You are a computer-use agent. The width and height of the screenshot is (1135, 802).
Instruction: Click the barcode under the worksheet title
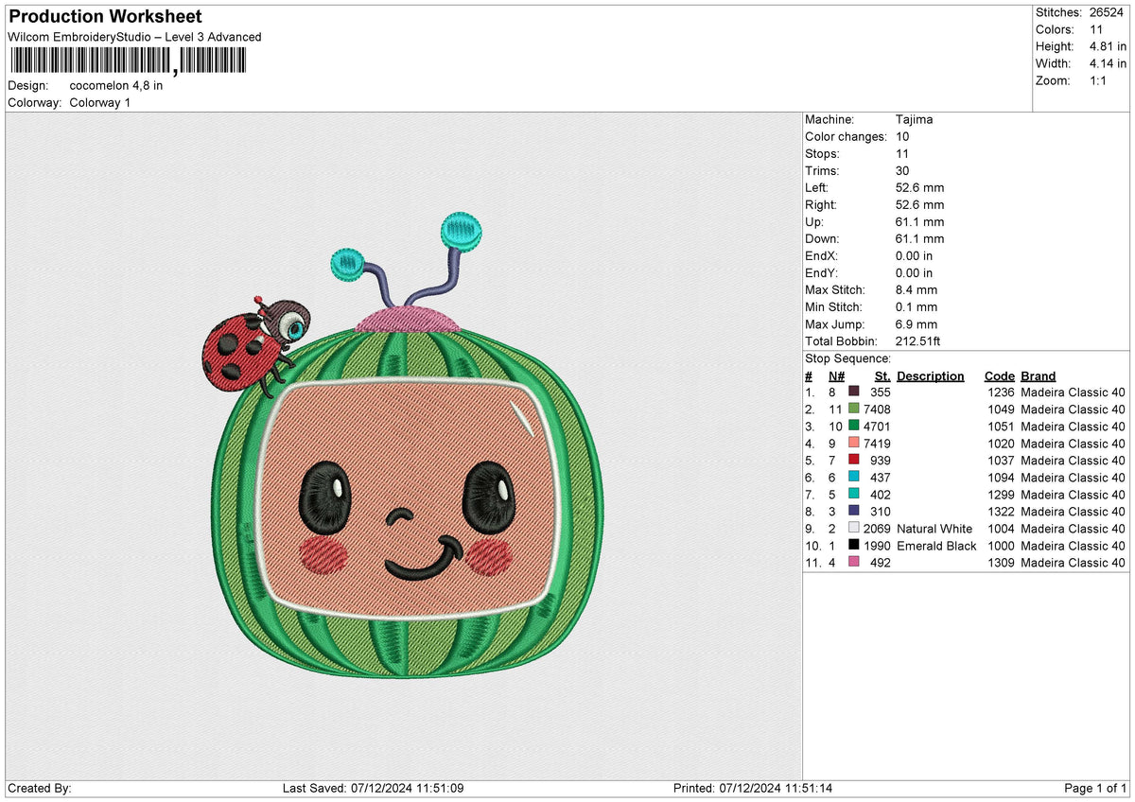[129, 61]
